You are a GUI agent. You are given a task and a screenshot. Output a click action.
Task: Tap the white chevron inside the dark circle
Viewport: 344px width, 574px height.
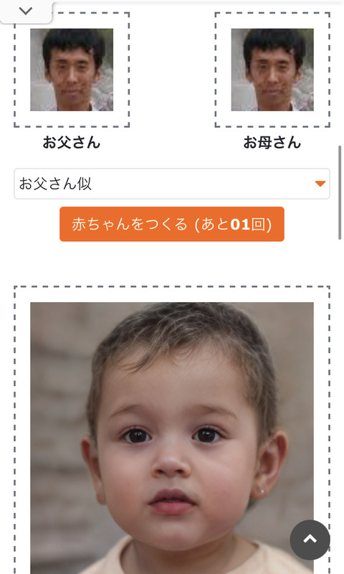[x=310, y=539]
